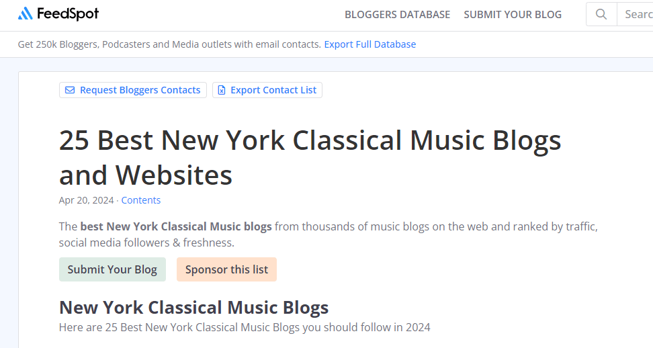Click the bold "best New York Classical Music blogs" text
The image size is (653, 348).
click(176, 226)
